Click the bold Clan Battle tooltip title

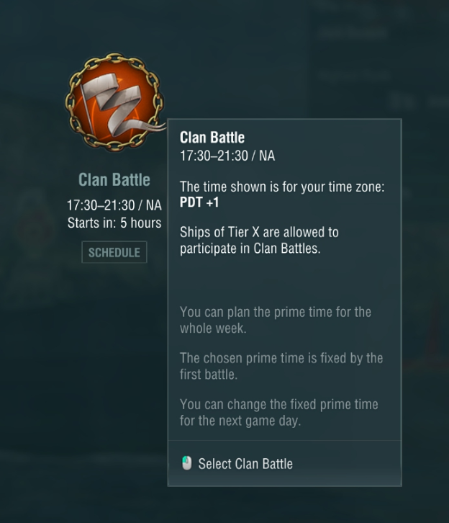[x=212, y=138]
